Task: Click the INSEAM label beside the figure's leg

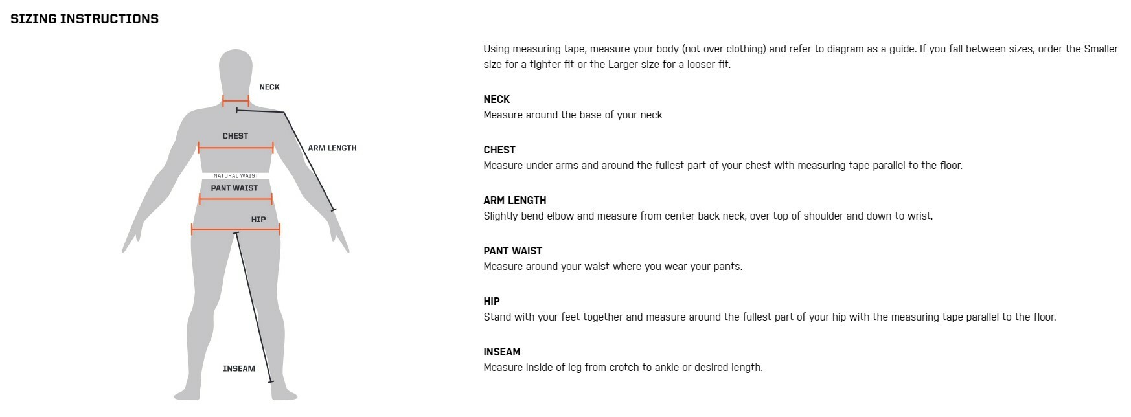Action: pos(239,368)
